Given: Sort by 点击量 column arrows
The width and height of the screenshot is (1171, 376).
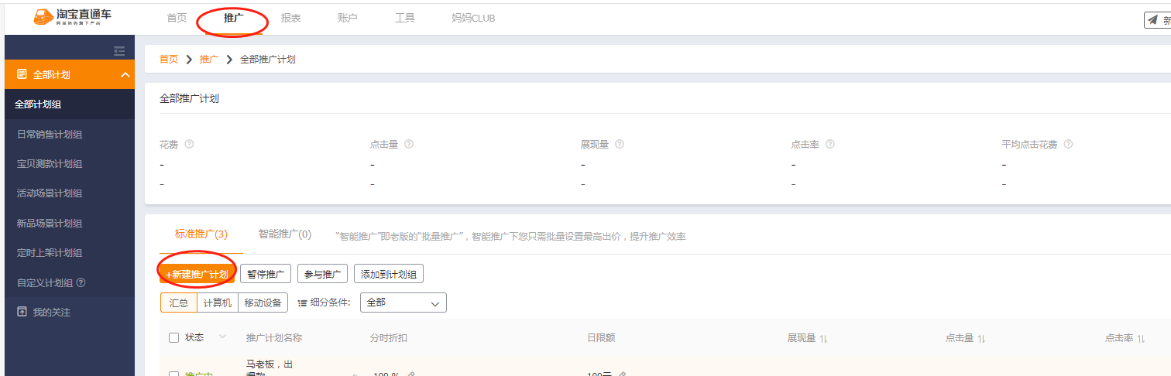Looking at the screenshot, I should pos(981,338).
